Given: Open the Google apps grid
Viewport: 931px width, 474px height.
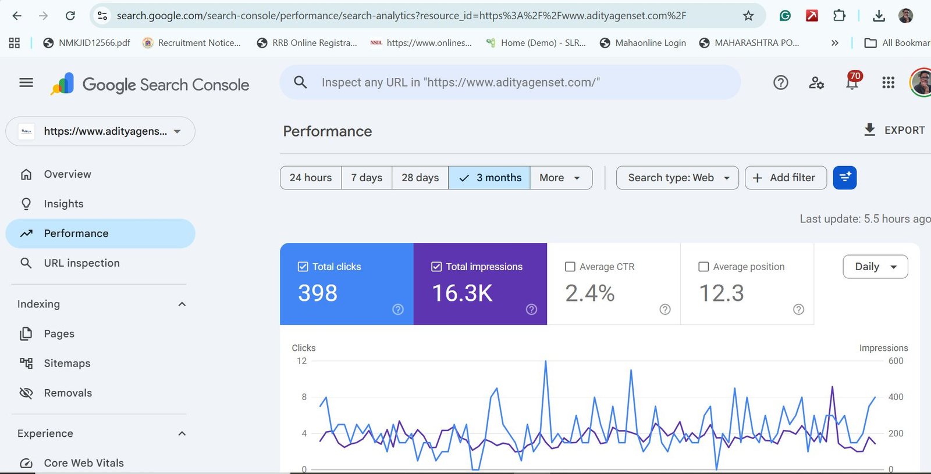Looking at the screenshot, I should (888, 82).
